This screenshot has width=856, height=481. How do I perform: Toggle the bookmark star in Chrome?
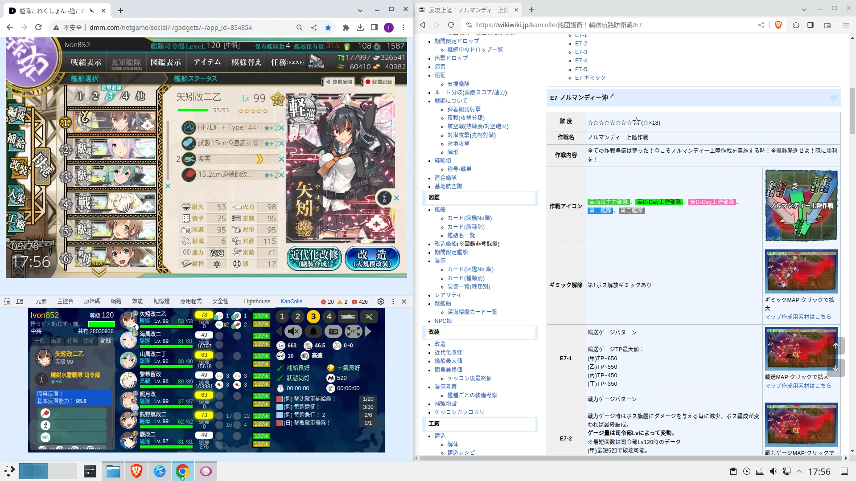pyautogui.click(x=328, y=28)
